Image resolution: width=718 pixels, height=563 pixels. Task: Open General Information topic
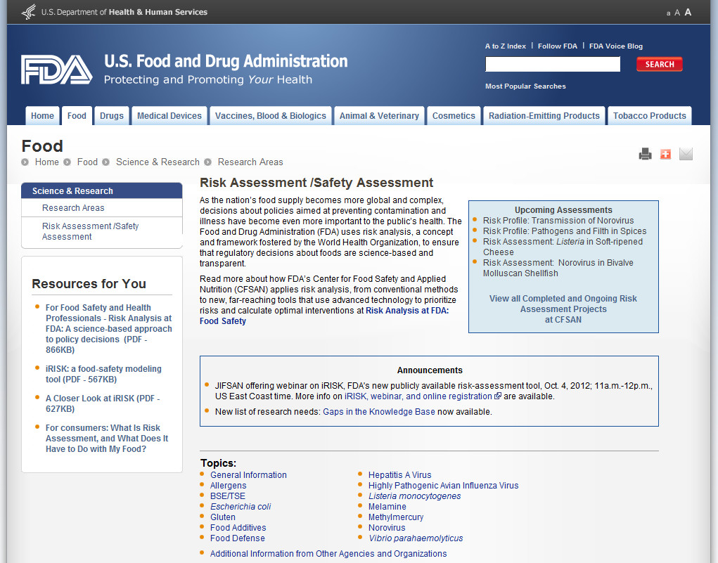(249, 475)
